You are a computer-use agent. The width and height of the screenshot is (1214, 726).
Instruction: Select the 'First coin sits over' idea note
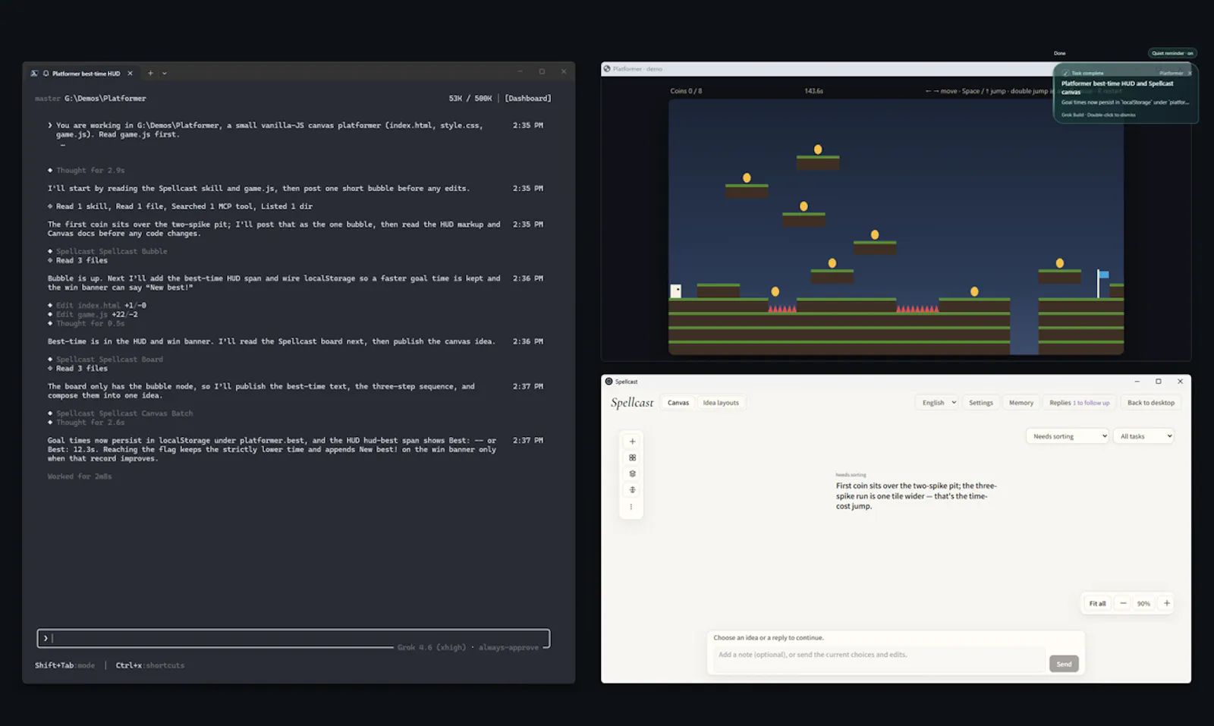[917, 496]
